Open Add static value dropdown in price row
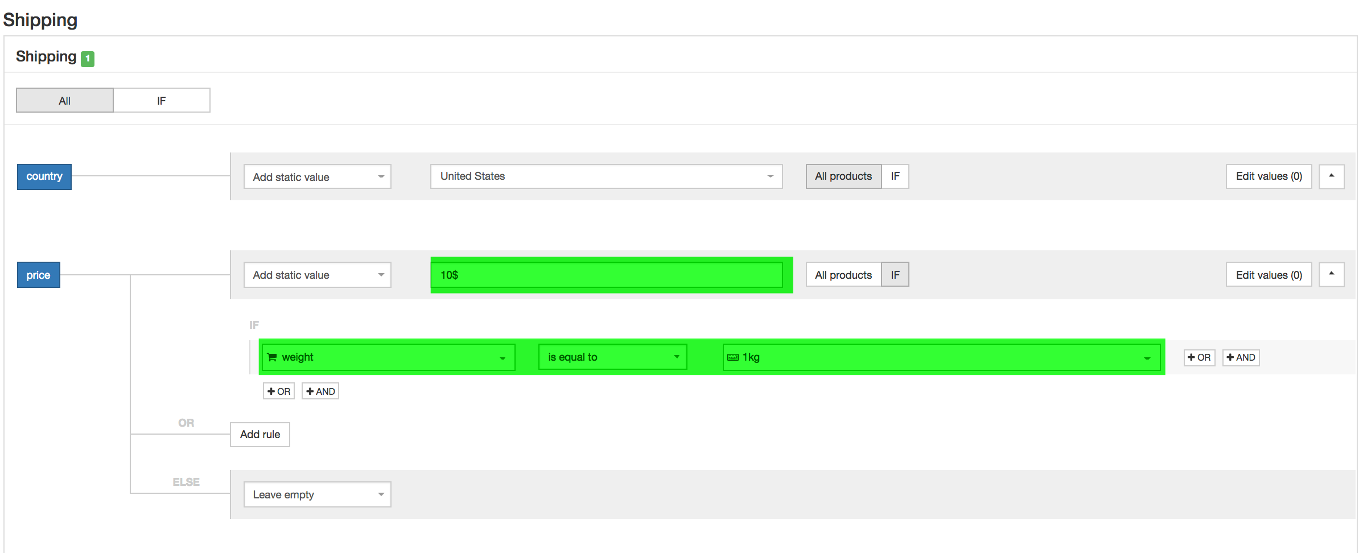 [318, 275]
